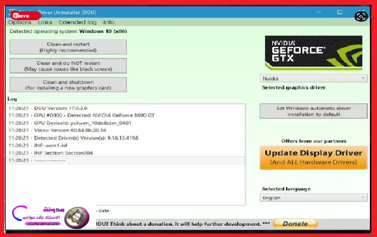Click the NVIDIA GeForce GTX logo image
Viewport: 377px width, 237px height.
coord(314,53)
